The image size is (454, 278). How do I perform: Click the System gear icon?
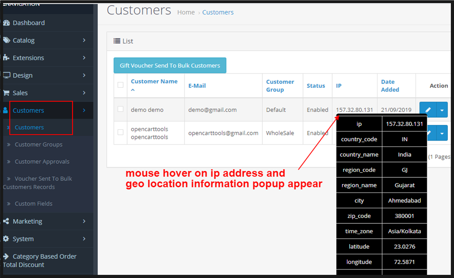[6, 239]
